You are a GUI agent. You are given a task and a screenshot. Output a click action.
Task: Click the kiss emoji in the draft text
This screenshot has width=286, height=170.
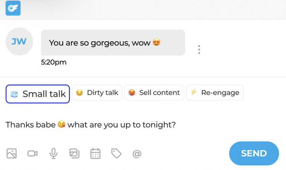pos(62,125)
